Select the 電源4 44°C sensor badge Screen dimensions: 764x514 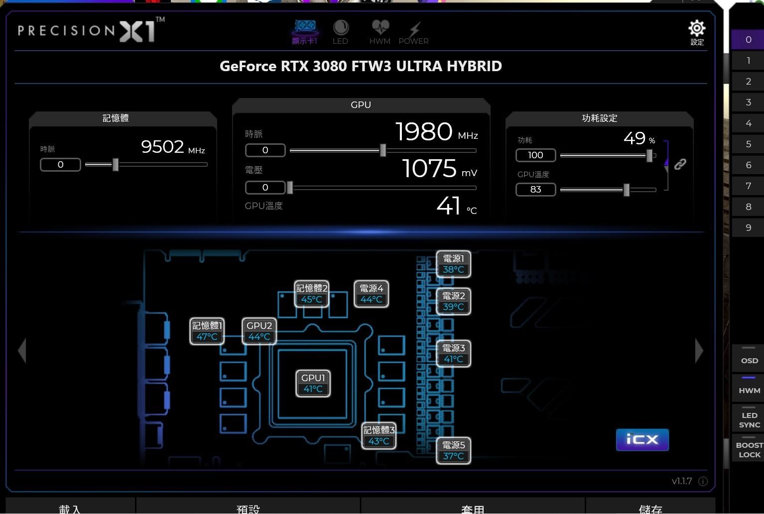coord(372,294)
